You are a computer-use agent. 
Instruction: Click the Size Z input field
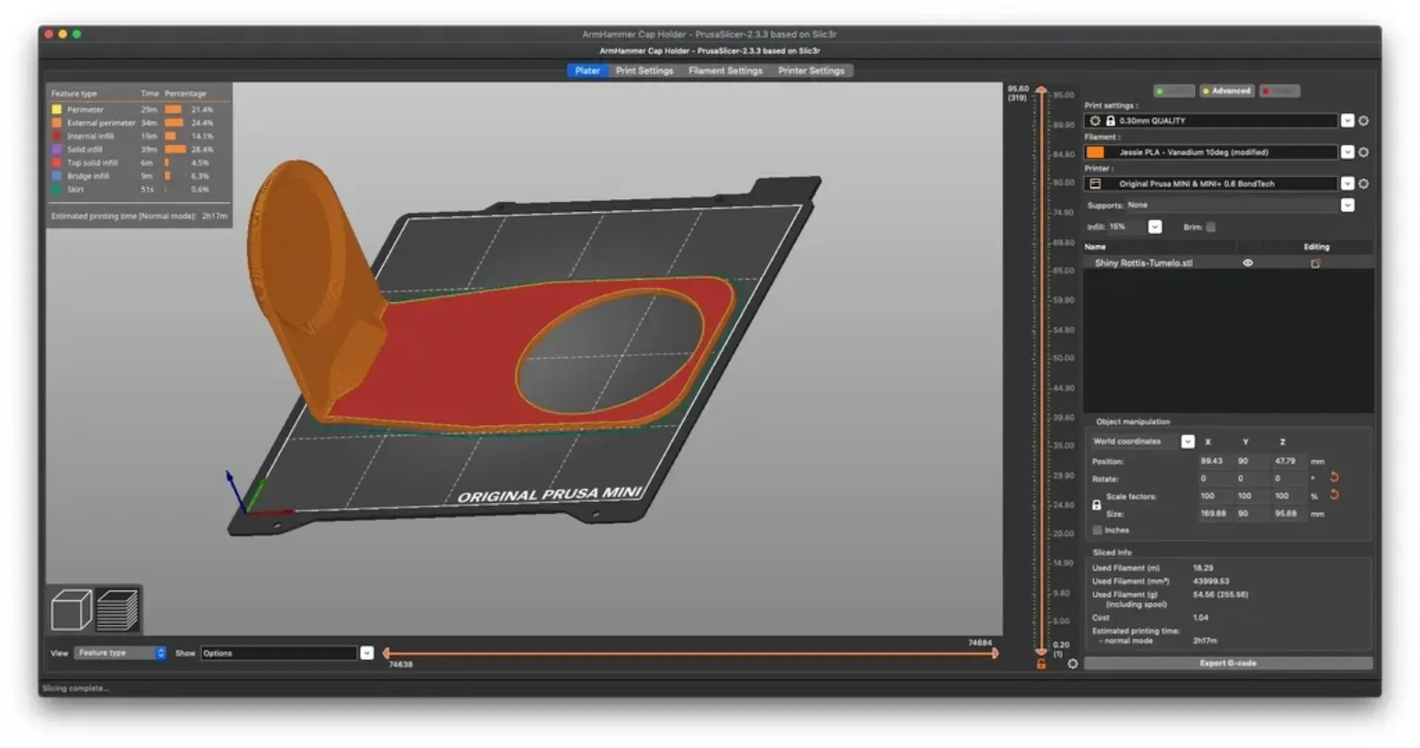(x=1290, y=514)
